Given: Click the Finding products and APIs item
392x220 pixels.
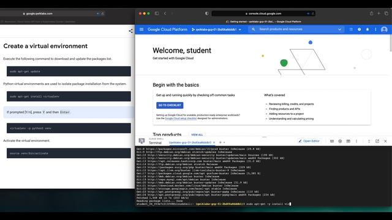Looking at the screenshot, I should [284, 109].
